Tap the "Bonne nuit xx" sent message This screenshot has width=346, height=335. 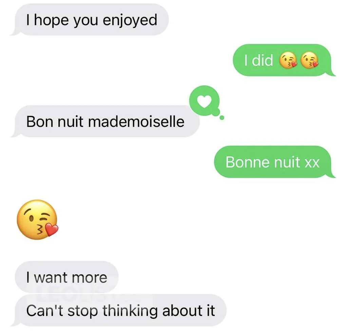coord(274,162)
